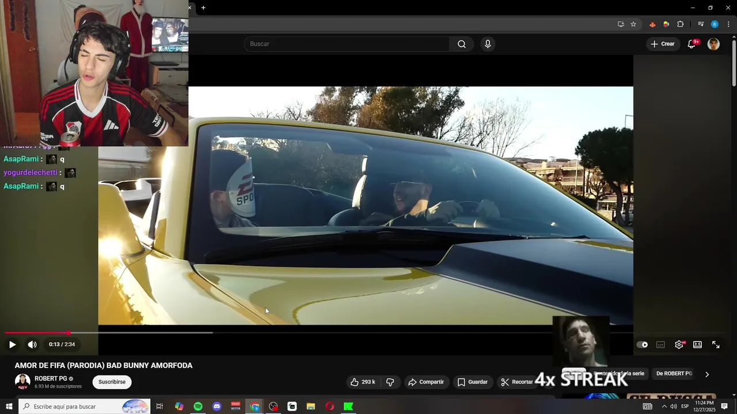Play the YouTube video
The width and height of the screenshot is (737, 414).
pyautogui.click(x=12, y=344)
